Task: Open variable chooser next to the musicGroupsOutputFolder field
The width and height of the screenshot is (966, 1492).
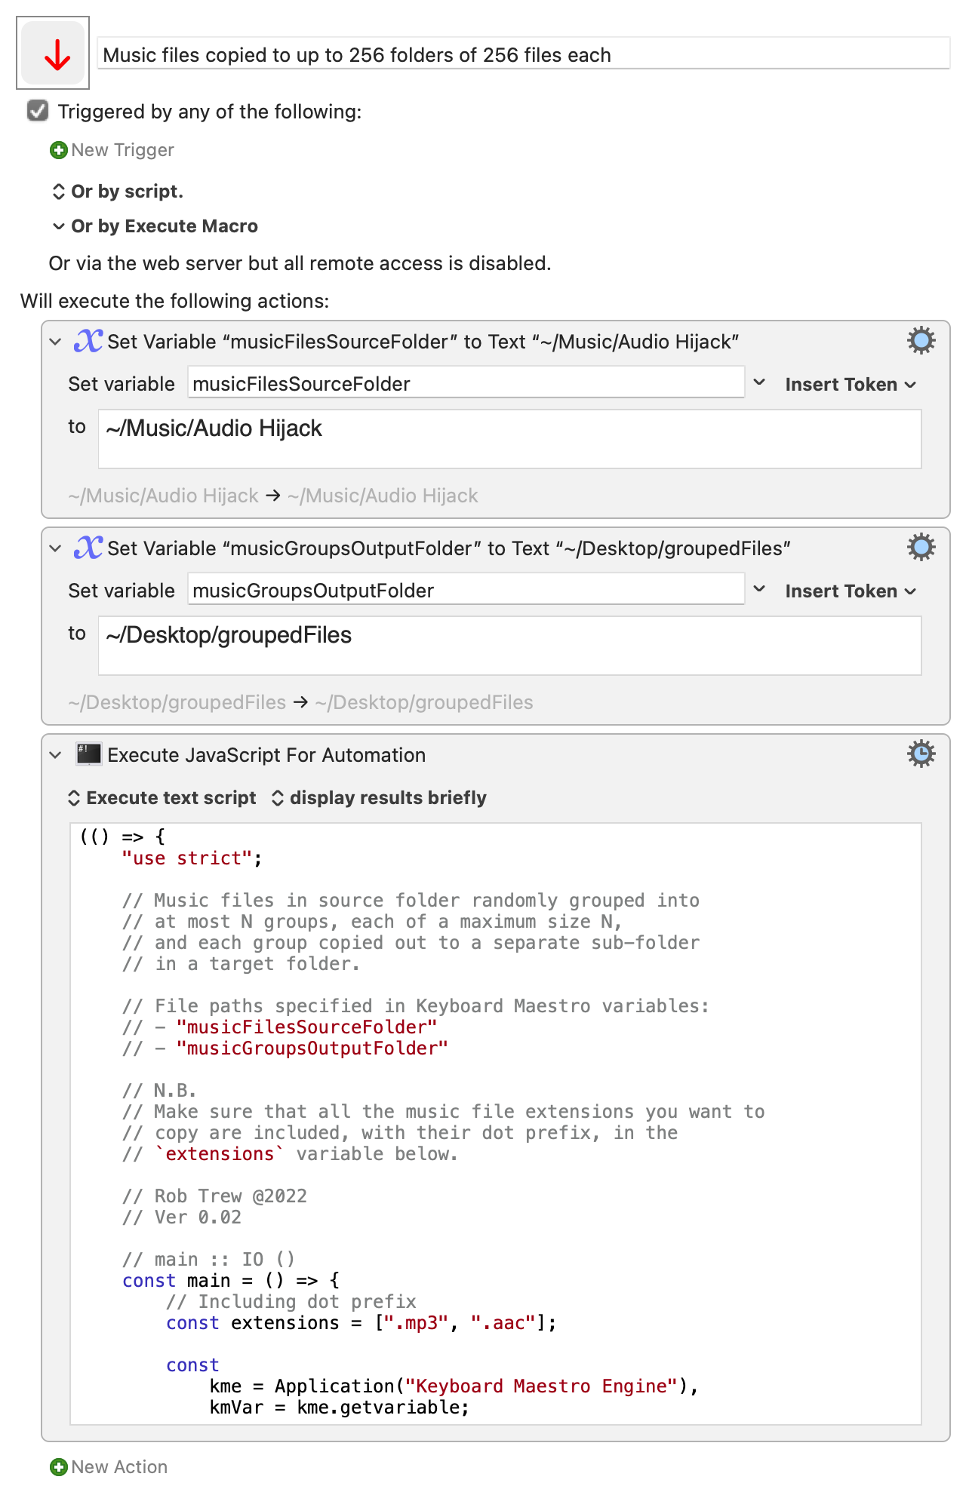Action: tap(760, 589)
